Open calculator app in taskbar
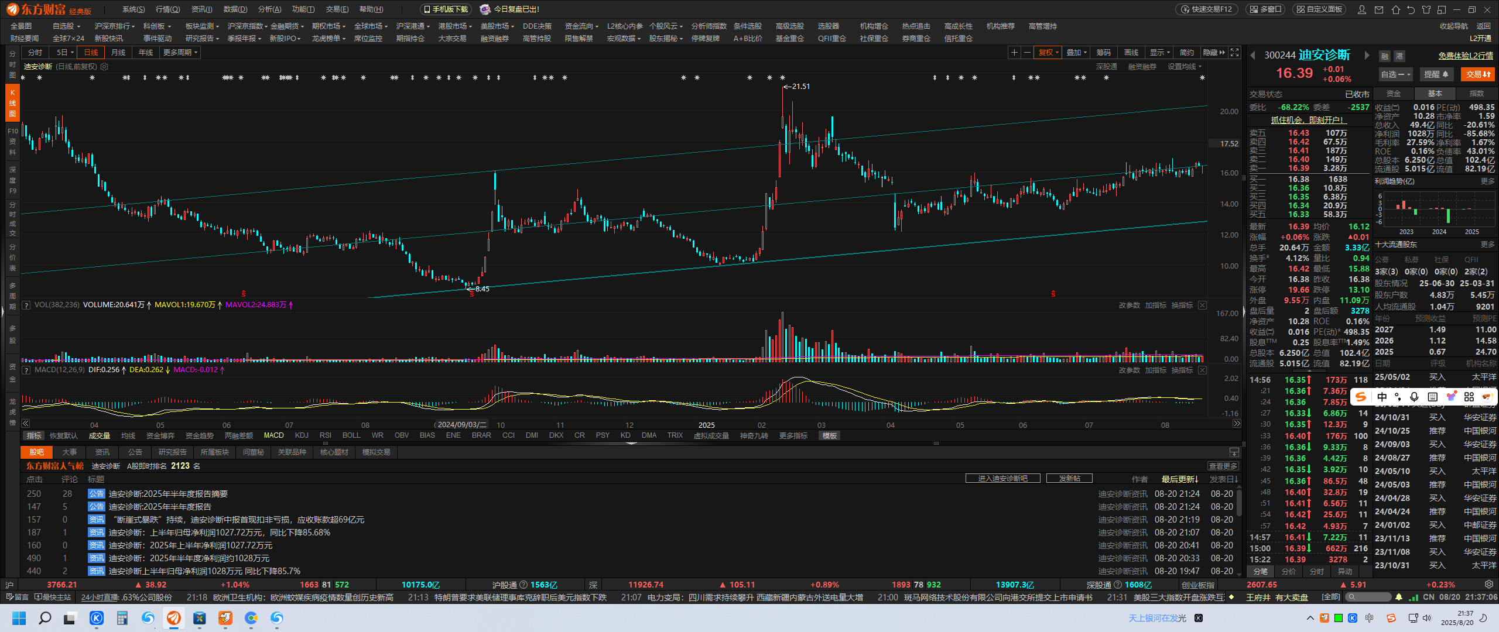 point(122,618)
